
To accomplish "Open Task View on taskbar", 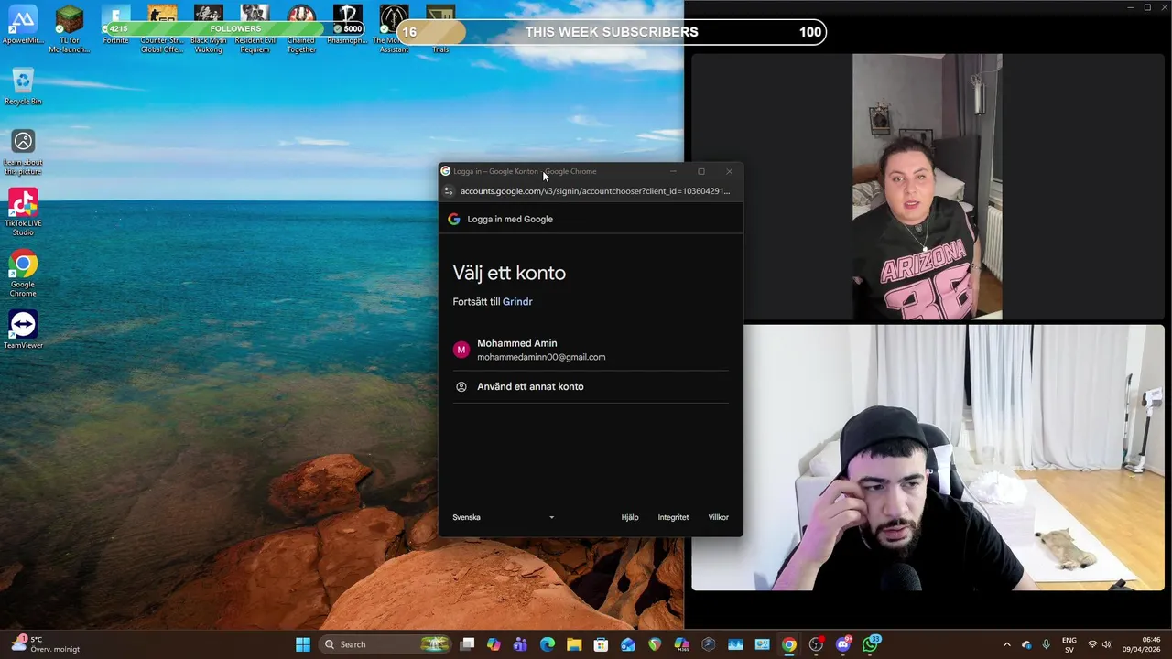I will tap(467, 644).
